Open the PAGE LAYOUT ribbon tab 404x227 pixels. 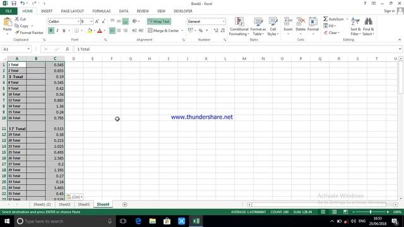pos(73,11)
